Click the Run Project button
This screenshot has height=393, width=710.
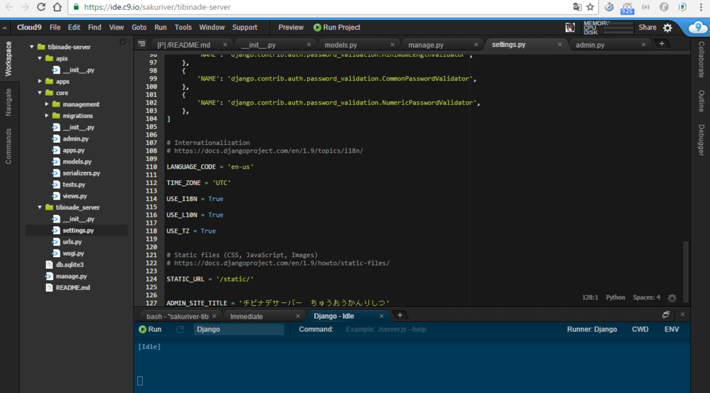336,27
